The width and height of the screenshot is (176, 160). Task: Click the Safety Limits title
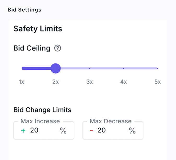click(38, 28)
